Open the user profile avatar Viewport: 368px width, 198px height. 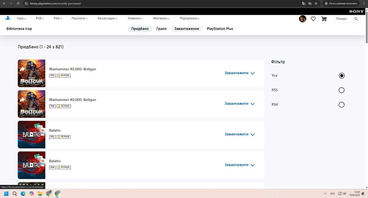pos(302,19)
